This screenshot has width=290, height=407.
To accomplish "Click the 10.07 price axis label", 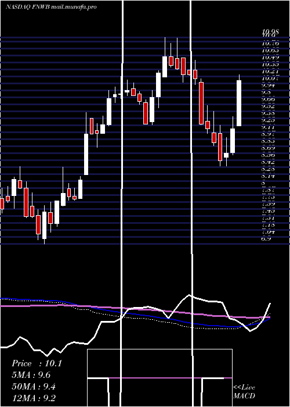I will 270,78.
